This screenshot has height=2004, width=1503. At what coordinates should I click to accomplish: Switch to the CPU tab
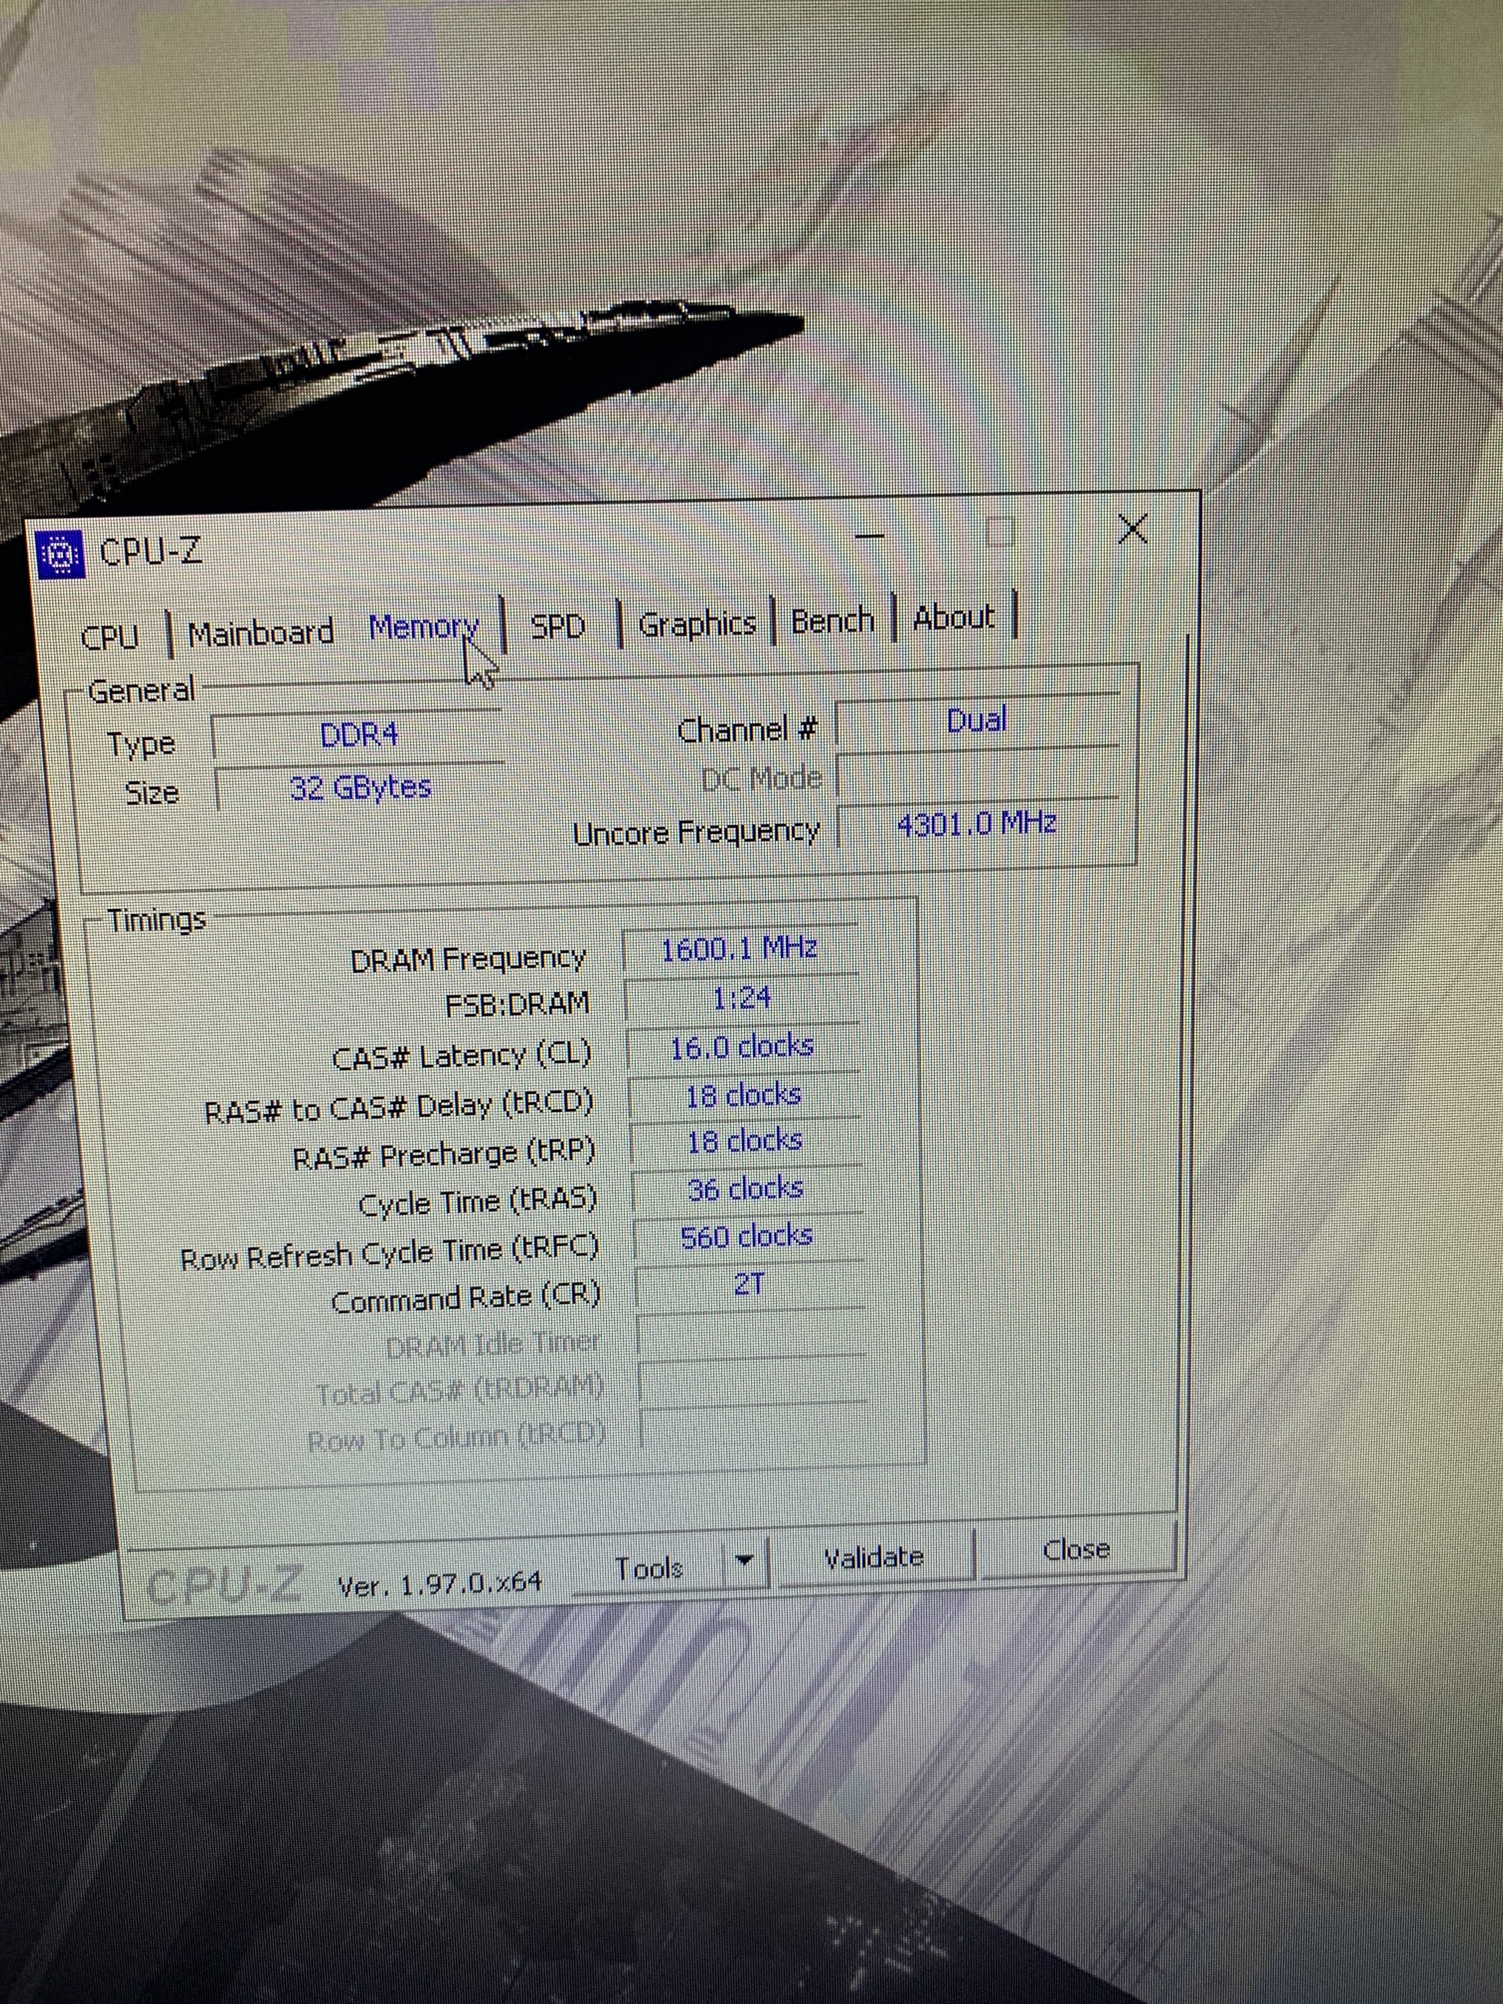pyautogui.click(x=110, y=637)
